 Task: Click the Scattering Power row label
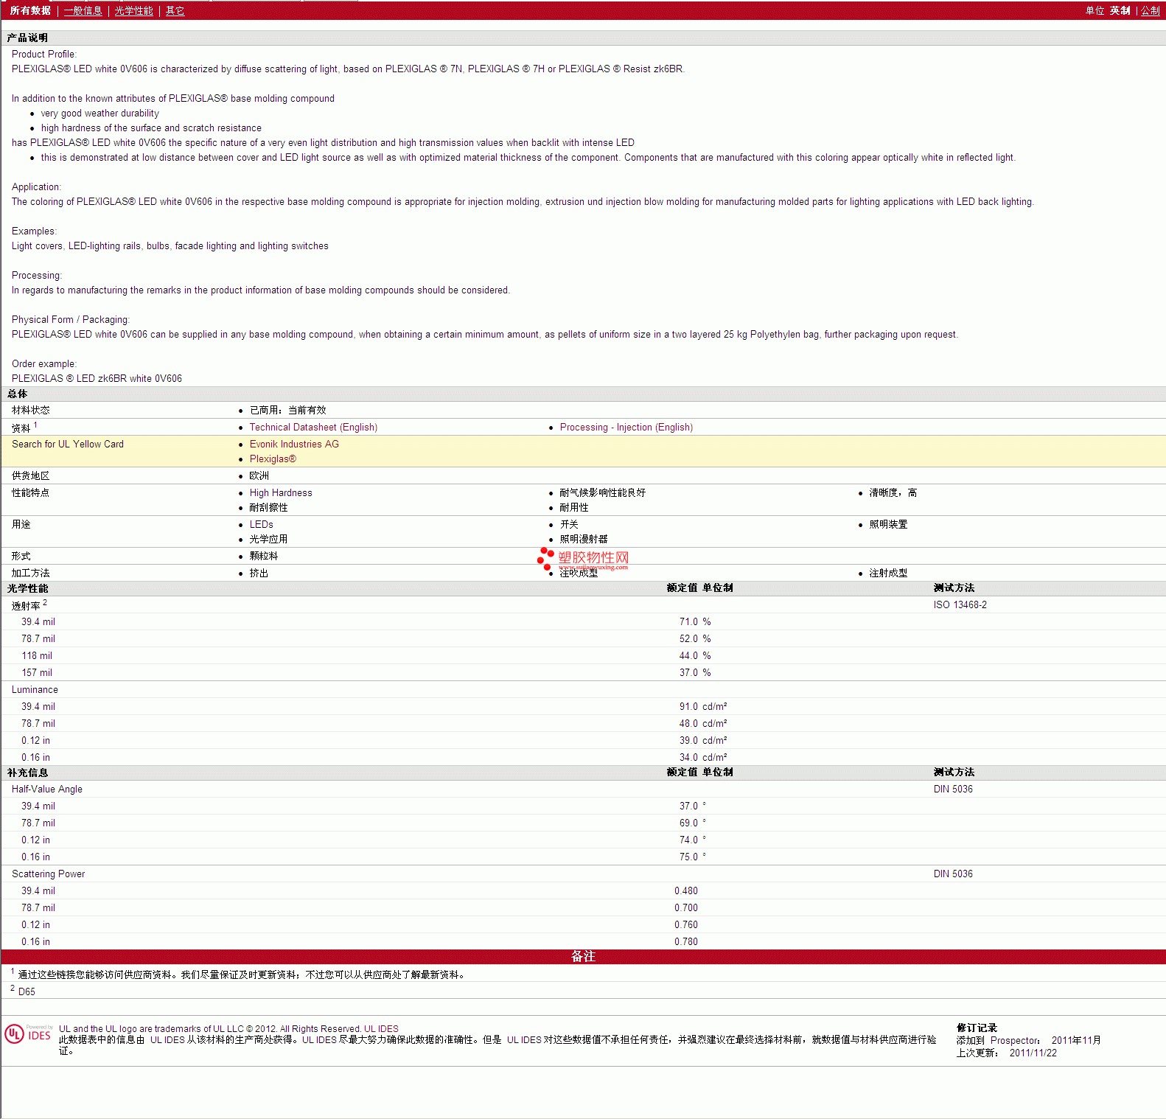click(48, 874)
